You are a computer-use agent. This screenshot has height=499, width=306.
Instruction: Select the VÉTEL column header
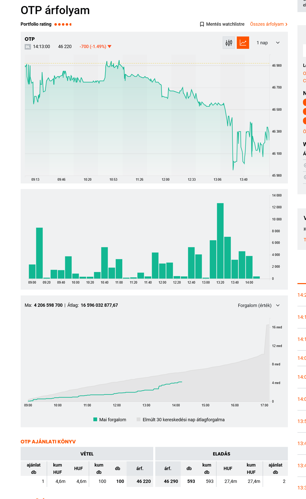point(87,454)
